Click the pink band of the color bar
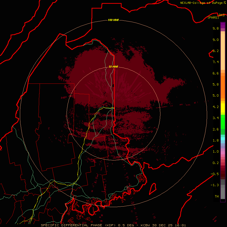This screenshot has height=227, width=227. point(223,153)
